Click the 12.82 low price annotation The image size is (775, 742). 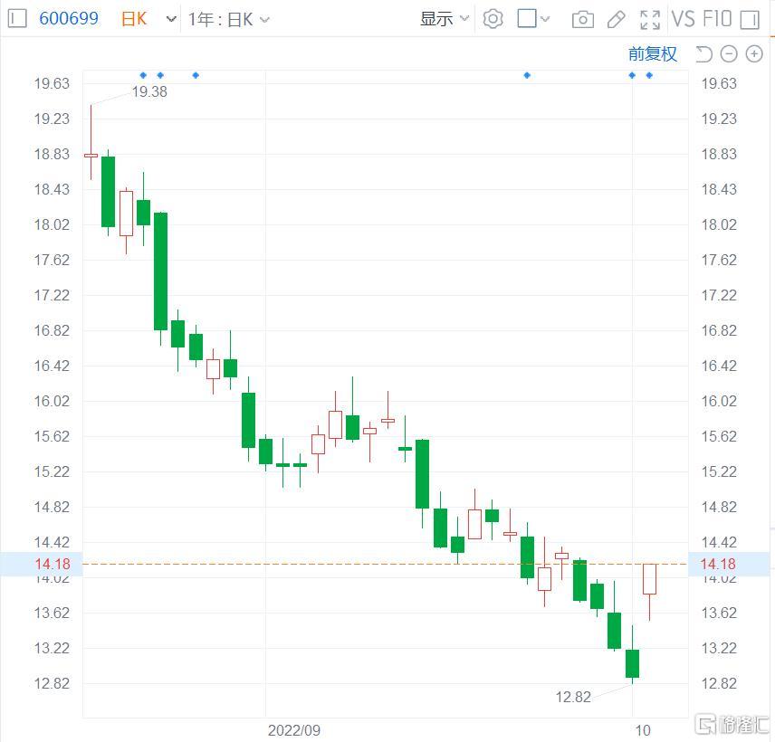(x=573, y=697)
